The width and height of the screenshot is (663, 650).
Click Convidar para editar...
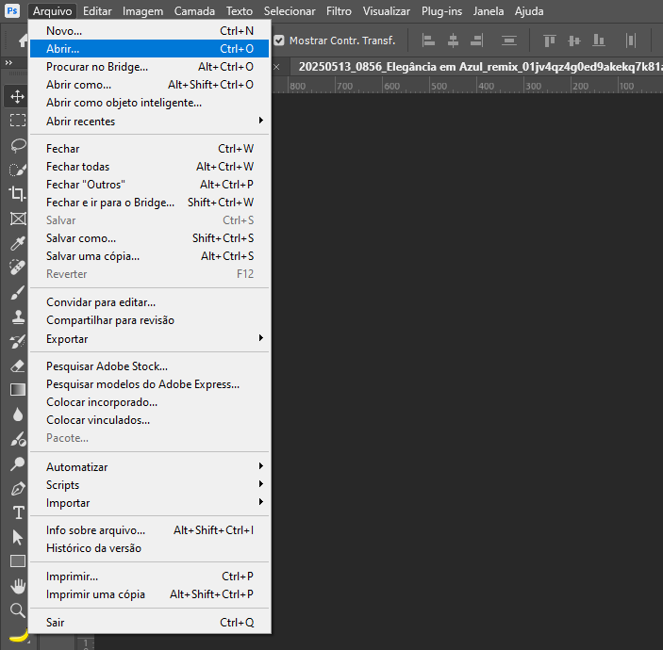point(149,302)
